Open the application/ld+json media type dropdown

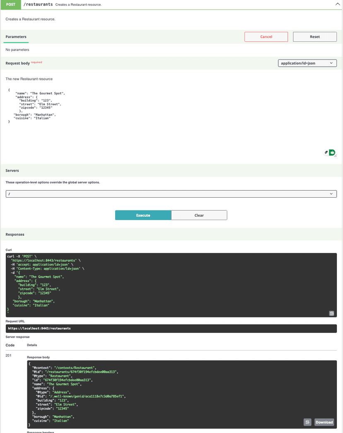[x=307, y=63]
